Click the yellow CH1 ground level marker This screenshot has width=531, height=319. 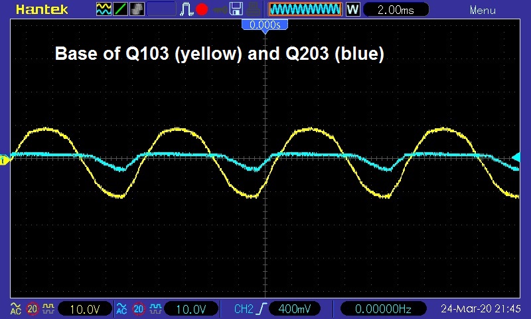pos(4,160)
